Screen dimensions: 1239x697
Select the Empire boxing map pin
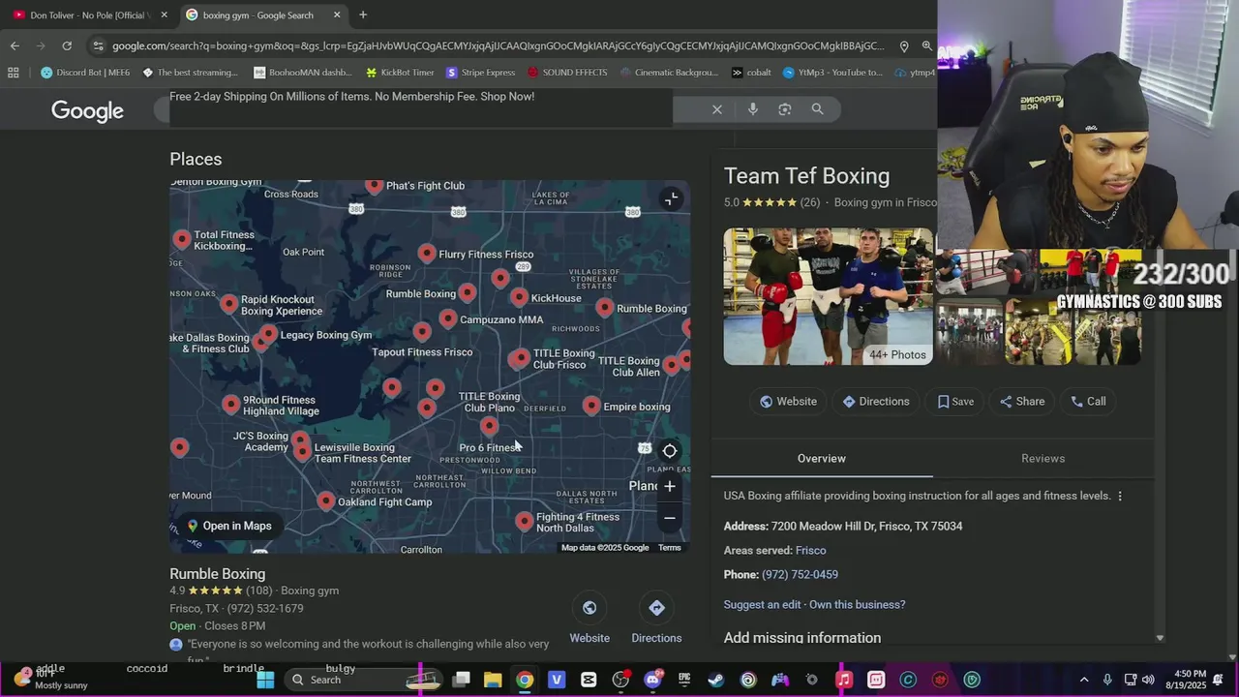pyautogui.click(x=591, y=406)
